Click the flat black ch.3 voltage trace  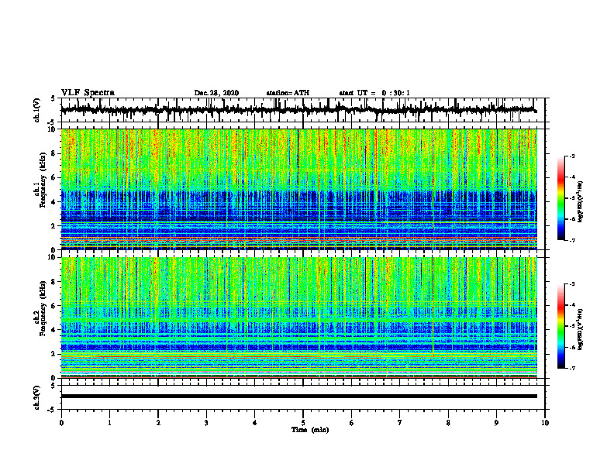tap(299, 397)
